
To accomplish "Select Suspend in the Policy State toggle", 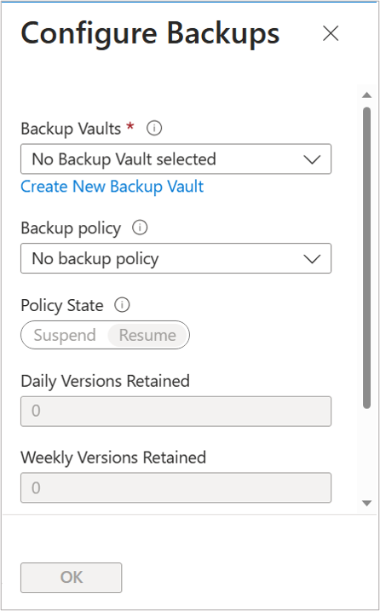I will [x=65, y=335].
